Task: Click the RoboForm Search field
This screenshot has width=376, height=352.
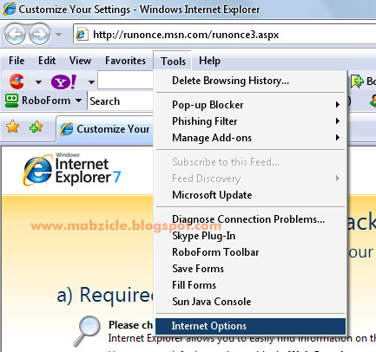Action: [121, 101]
